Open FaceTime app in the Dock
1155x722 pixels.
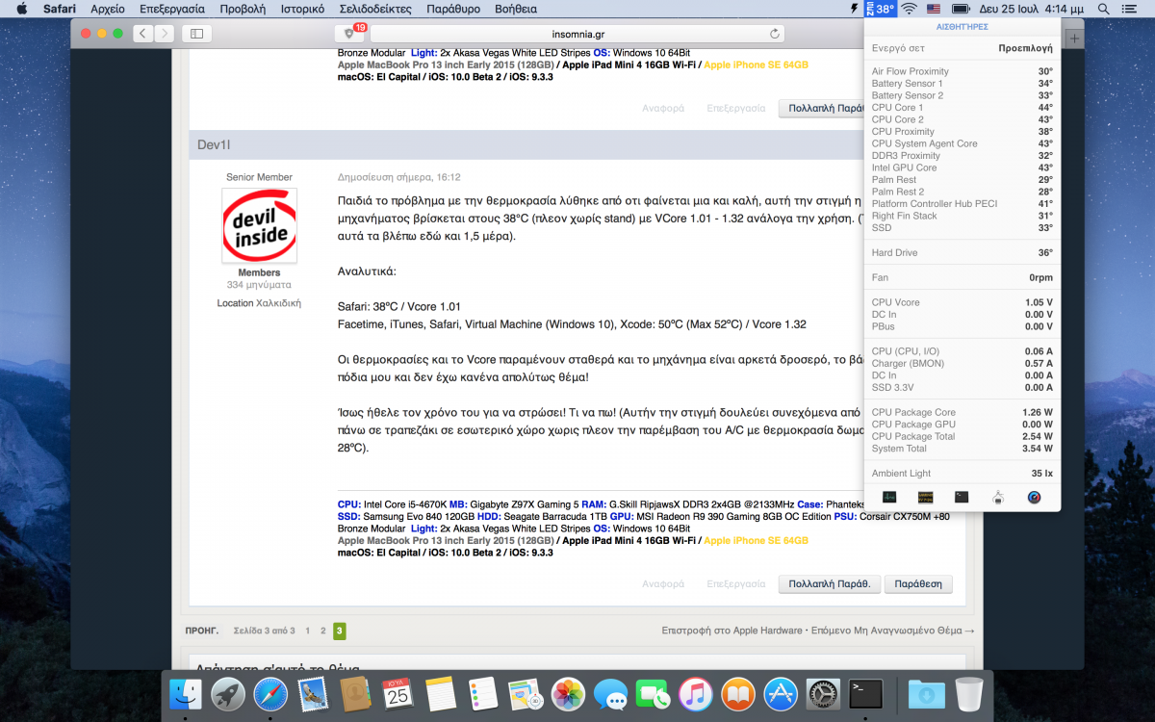point(653,693)
